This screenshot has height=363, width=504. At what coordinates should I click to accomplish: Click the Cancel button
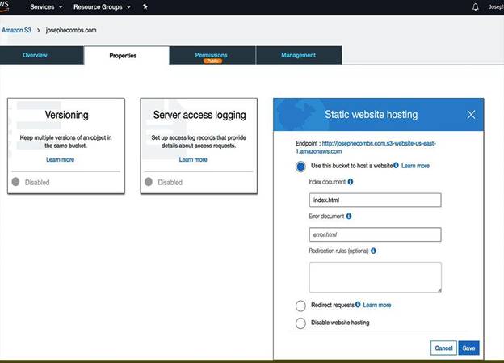(443, 348)
